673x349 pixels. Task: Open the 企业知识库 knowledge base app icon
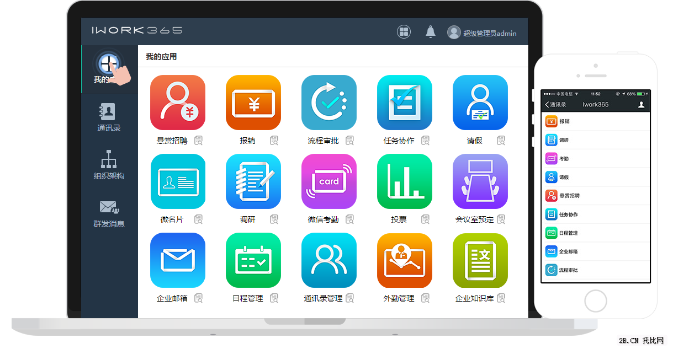(x=480, y=260)
